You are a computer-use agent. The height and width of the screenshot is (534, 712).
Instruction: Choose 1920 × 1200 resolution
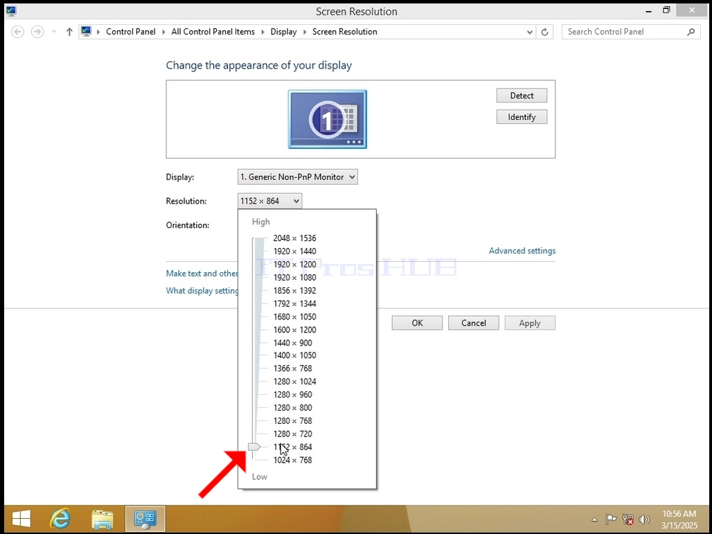point(294,265)
